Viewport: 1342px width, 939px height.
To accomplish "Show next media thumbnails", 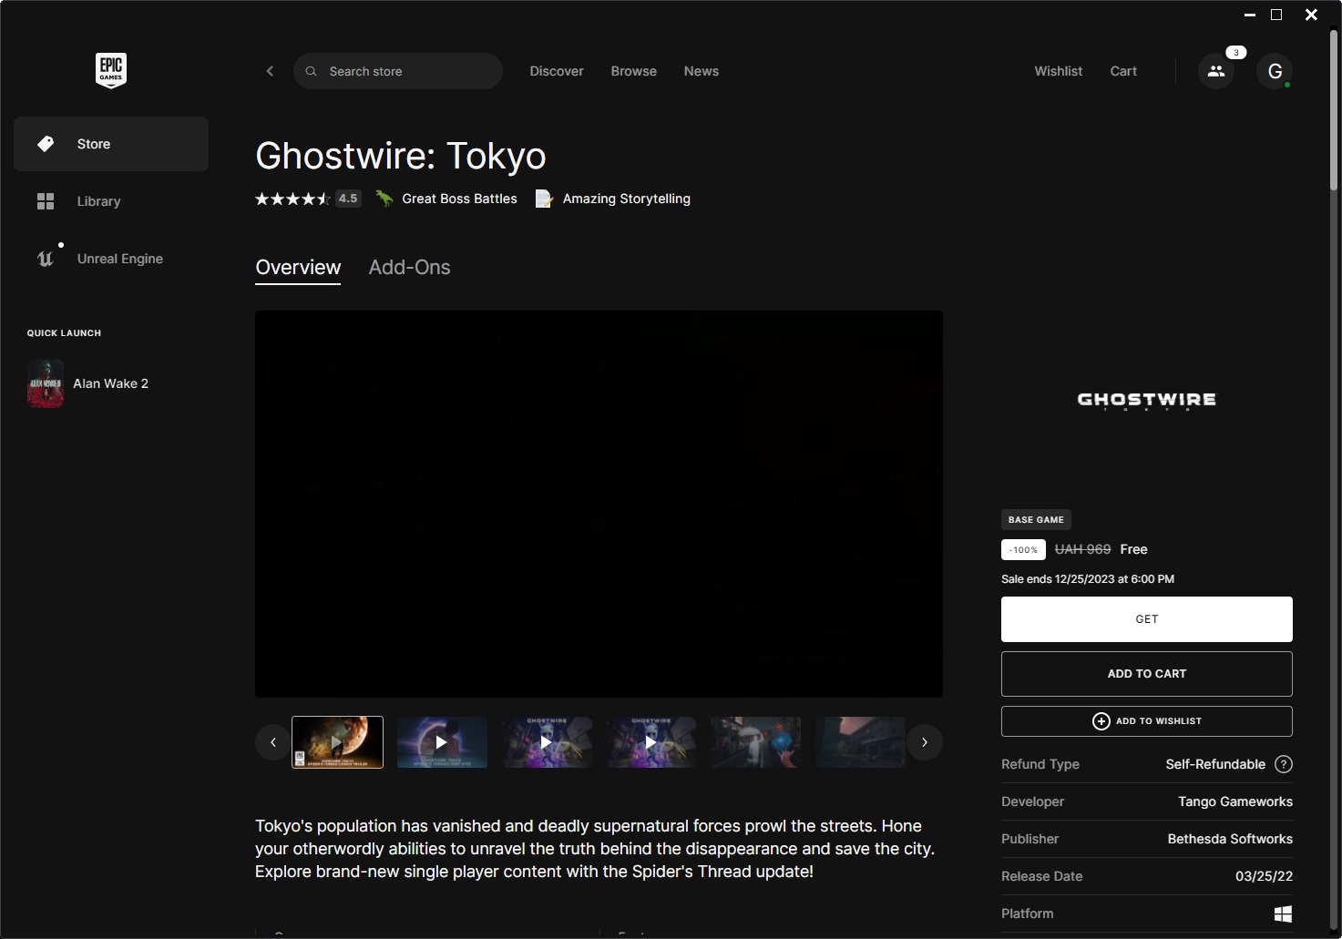I will [925, 742].
